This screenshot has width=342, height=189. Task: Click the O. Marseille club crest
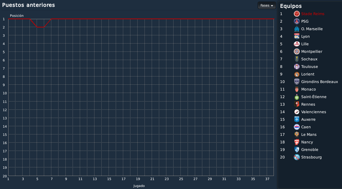(x=296, y=29)
